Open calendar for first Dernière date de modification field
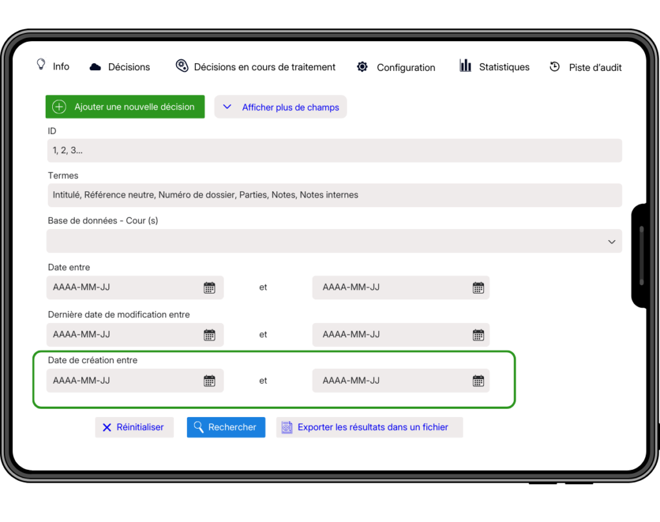This screenshot has width=660, height=522. click(x=209, y=335)
